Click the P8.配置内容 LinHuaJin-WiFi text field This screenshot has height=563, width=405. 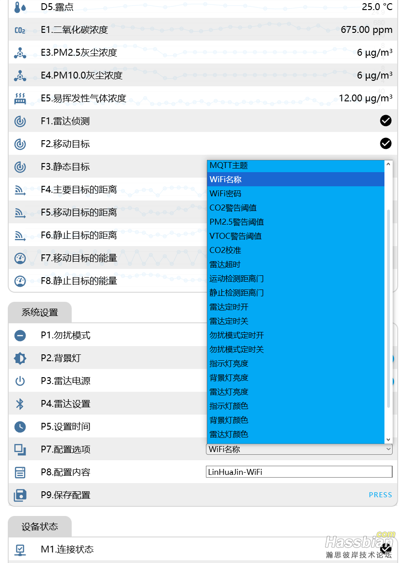[299, 472]
